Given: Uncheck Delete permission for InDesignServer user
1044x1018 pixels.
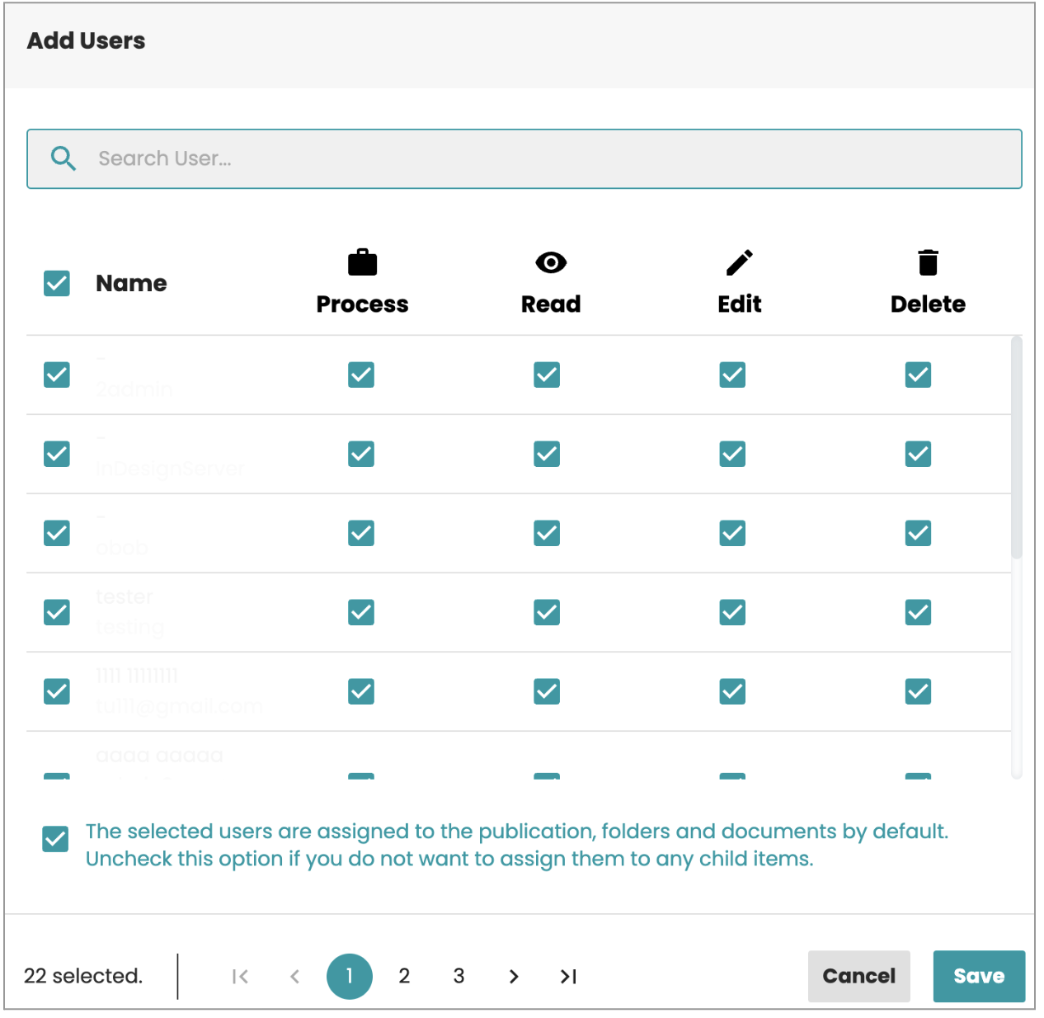Looking at the screenshot, I should tap(918, 454).
